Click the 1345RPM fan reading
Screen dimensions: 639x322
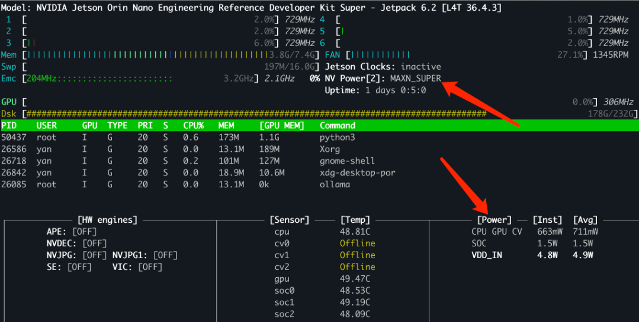611,55
